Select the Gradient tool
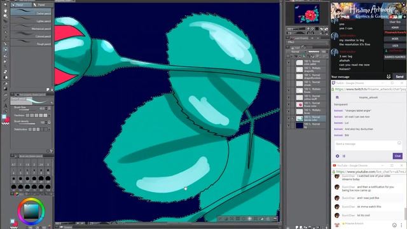The height and width of the screenshot is (229, 407). pyautogui.click(x=6, y=89)
